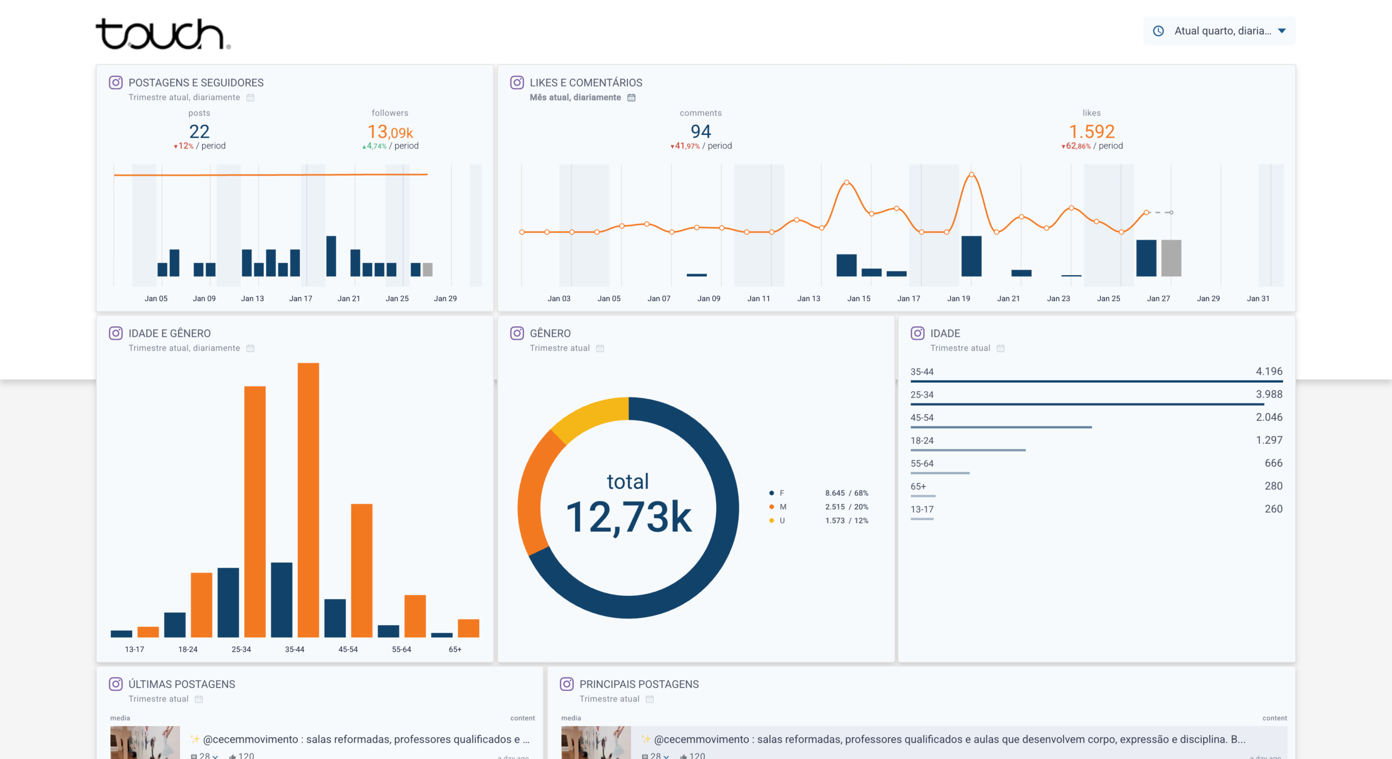Toggle the F gender legend entry
The image size is (1392, 759).
[781, 493]
